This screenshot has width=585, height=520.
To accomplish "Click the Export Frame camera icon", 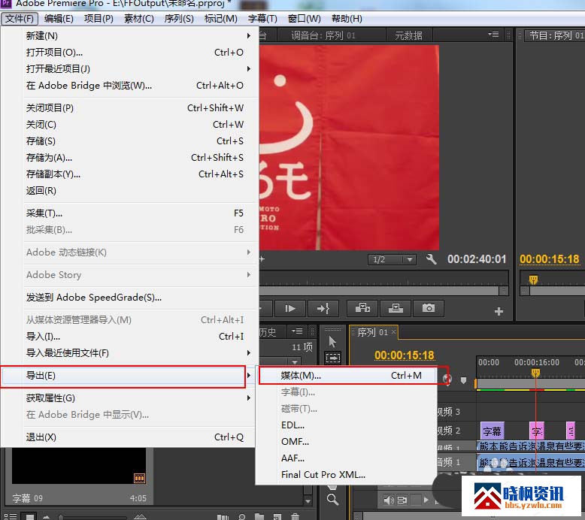I will pos(429,308).
